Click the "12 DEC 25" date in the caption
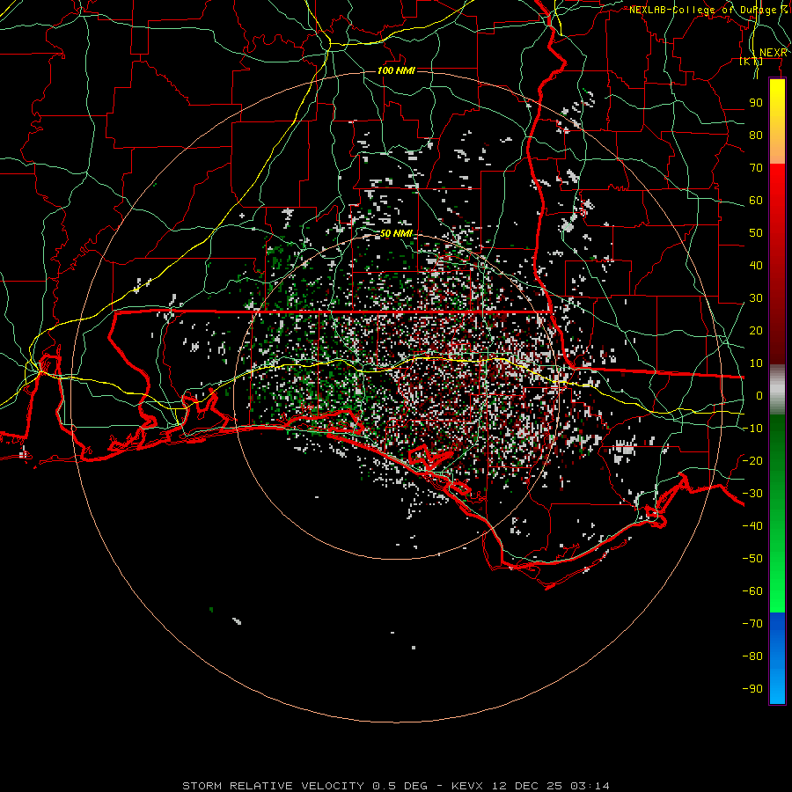Screen dimensions: 792x792 click(x=527, y=786)
